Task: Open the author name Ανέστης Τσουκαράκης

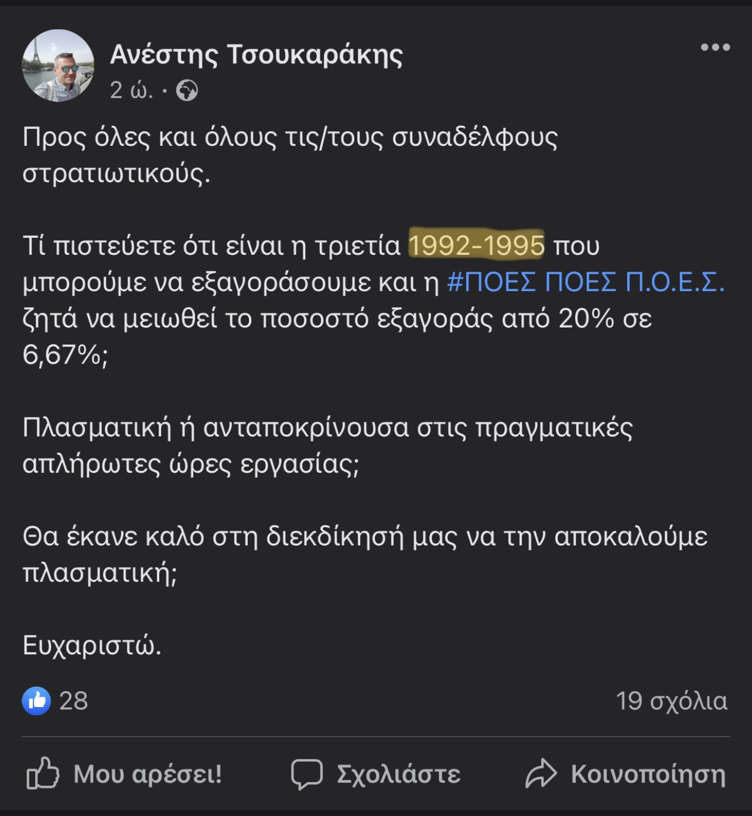Action: 256,54
